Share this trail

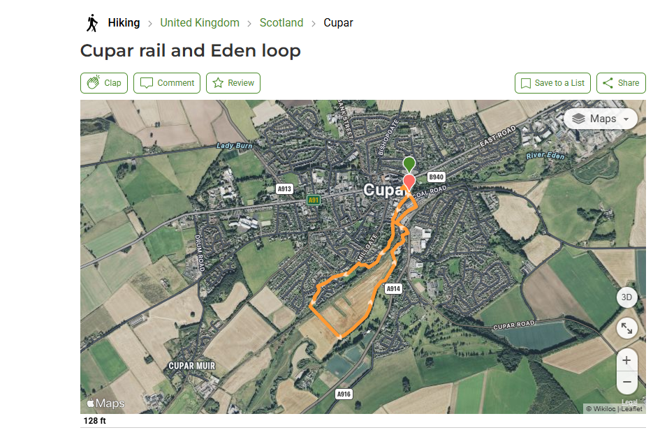pos(621,83)
